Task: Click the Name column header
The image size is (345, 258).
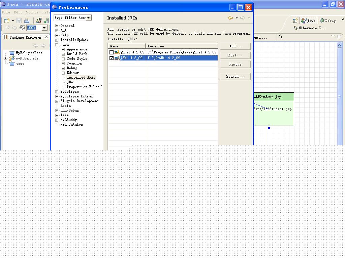Action: coord(127,46)
